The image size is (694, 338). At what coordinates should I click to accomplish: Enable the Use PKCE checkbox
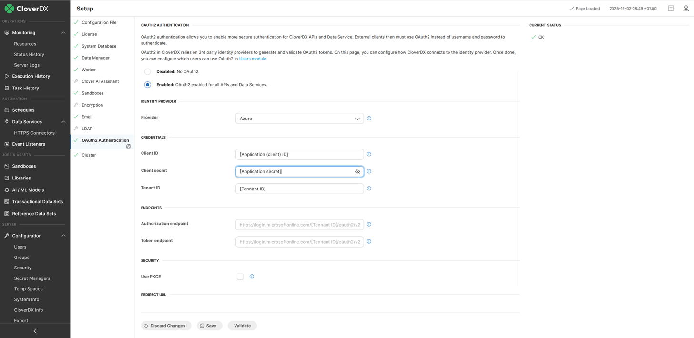point(240,276)
